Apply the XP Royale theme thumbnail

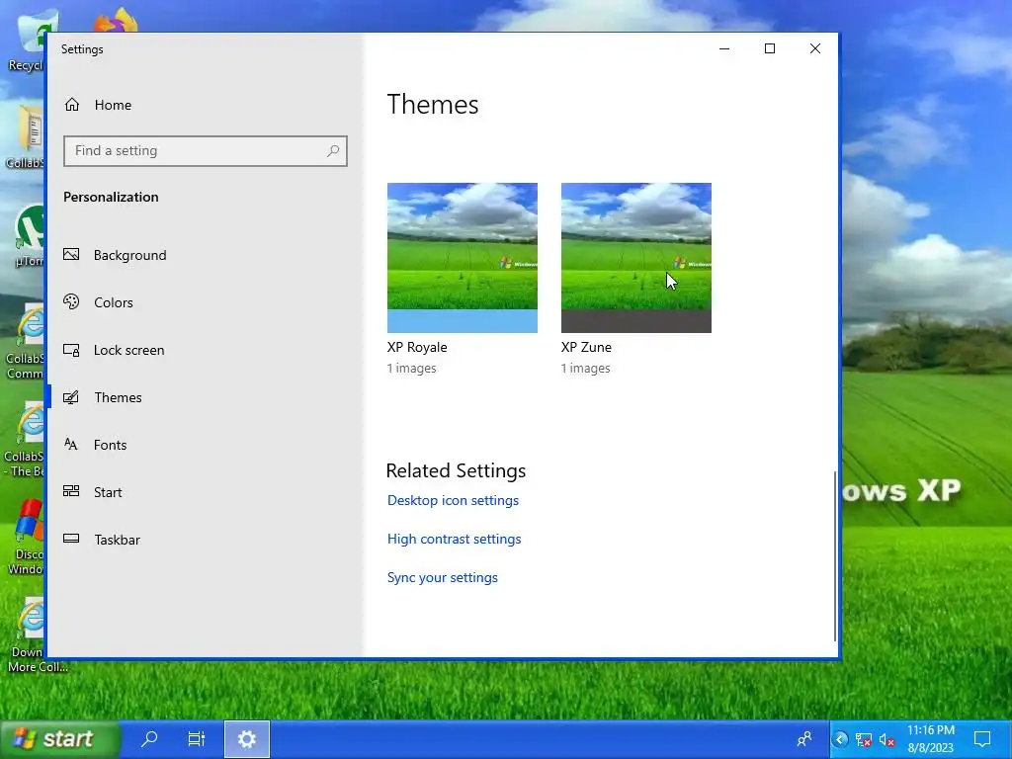click(463, 258)
